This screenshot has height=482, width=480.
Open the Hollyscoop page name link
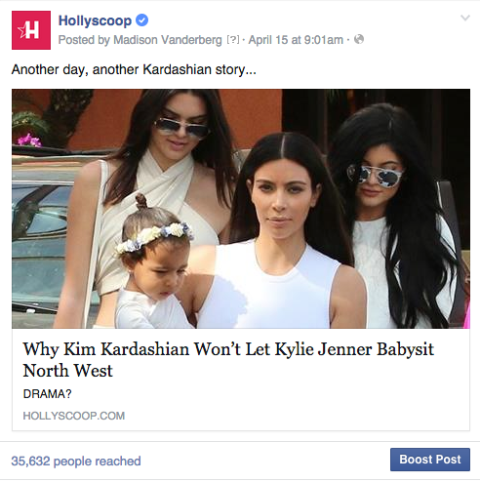coord(95,20)
